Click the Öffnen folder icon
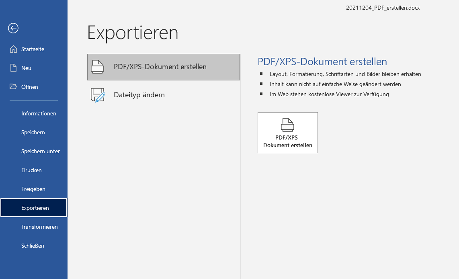459x279 pixels. (x=13, y=87)
